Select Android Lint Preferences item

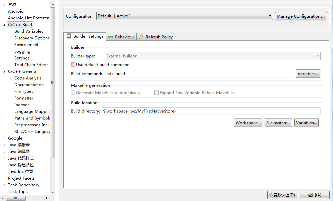point(29,18)
